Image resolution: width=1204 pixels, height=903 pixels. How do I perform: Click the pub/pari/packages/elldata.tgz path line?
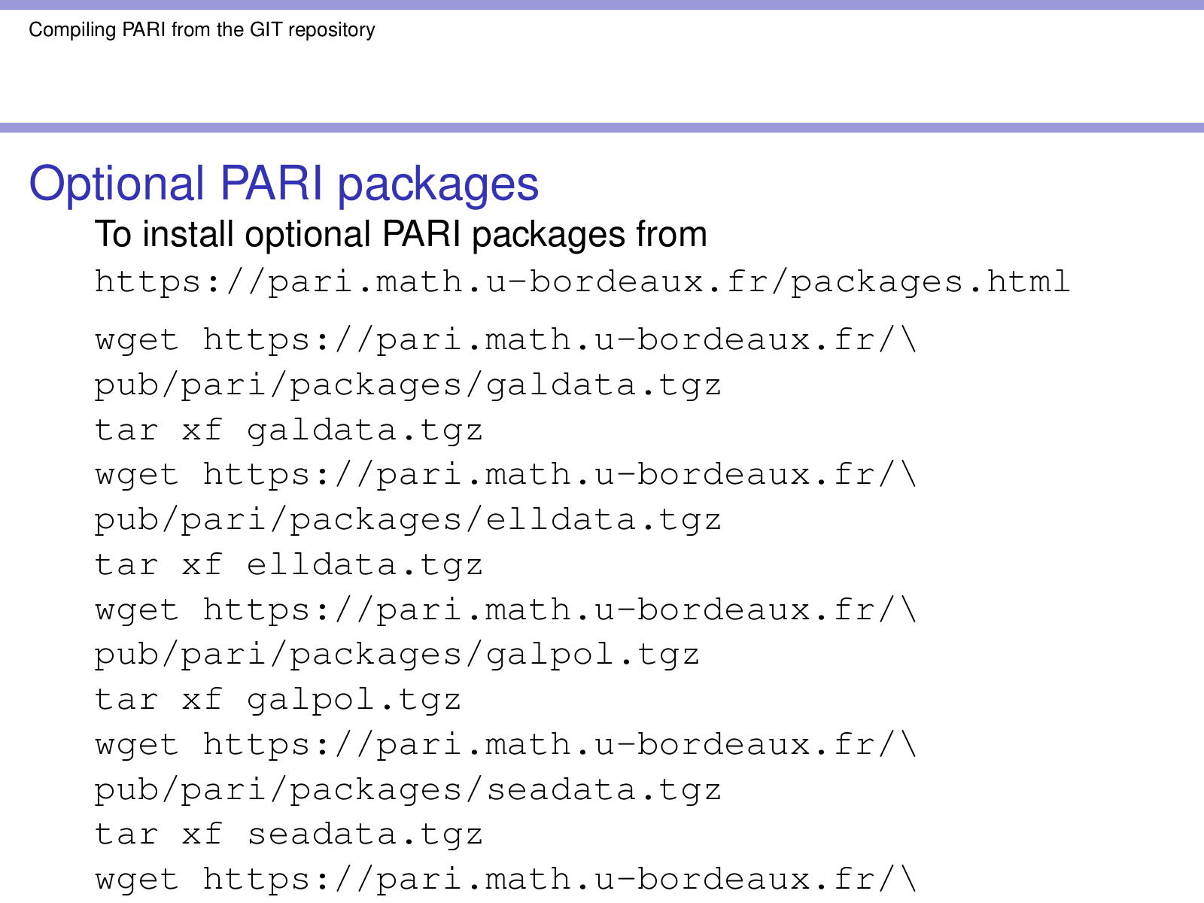coord(408,520)
